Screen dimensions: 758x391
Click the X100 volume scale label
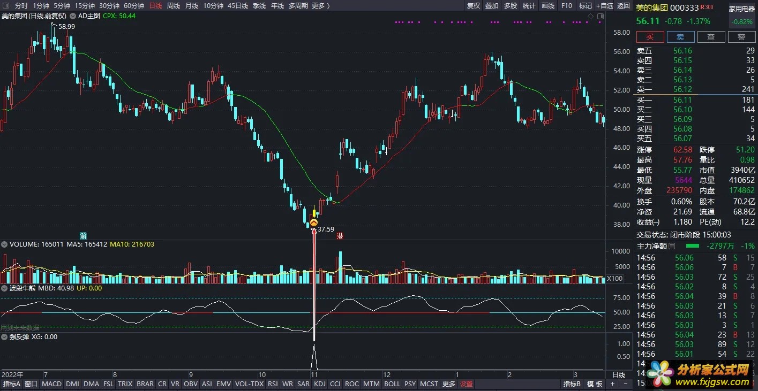pos(614,278)
